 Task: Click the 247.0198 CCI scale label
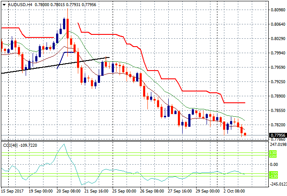pyautogui.click(x=276, y=144)
